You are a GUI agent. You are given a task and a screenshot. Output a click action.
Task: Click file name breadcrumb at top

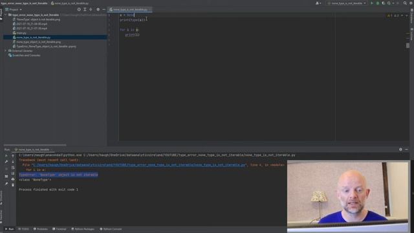point(70,3)
